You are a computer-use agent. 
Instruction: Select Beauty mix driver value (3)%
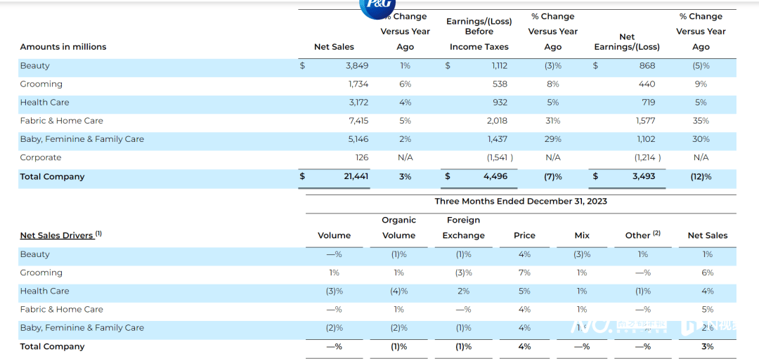[x=582, y=254]
